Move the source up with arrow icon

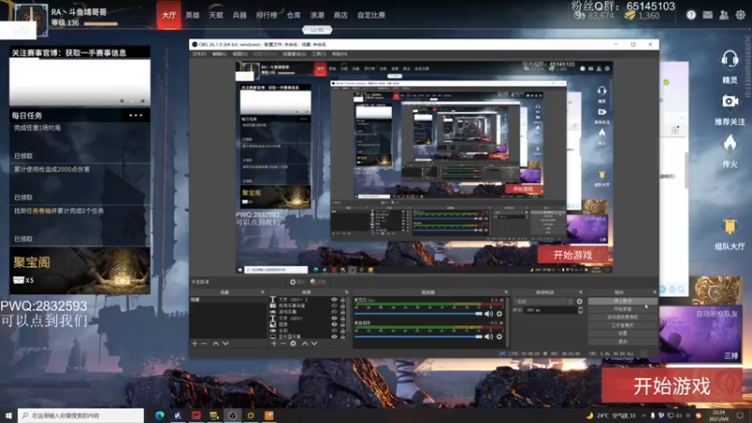coord(305,343)
